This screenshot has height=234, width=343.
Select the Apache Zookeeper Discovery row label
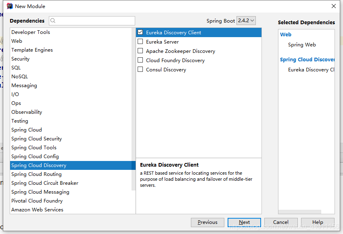(180, 51)
